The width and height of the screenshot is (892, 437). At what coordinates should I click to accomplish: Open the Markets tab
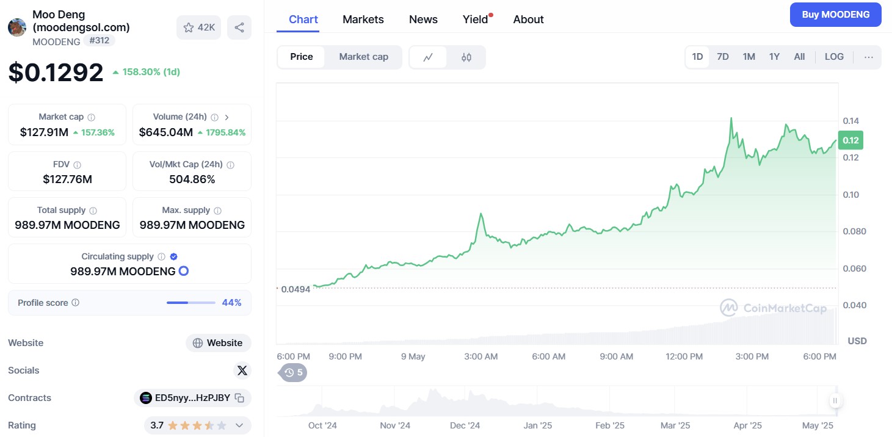pos(363,20)
